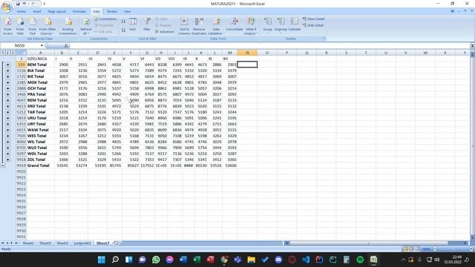The image size is (475, 267).
Task: Open the podpunkt2 worksheet tab
Action: [x=82, y=243]
